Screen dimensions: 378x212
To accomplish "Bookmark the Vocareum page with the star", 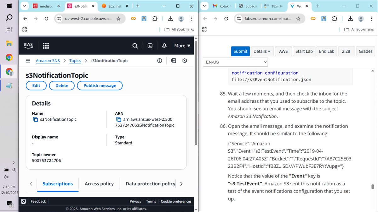I will (x=298, y=19).
